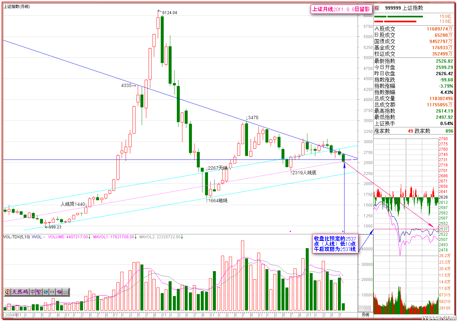The width and height of the screenshot is (457, 321).
Task: Toggle the 繁 traditional character mode
Action: pos(39,292)
